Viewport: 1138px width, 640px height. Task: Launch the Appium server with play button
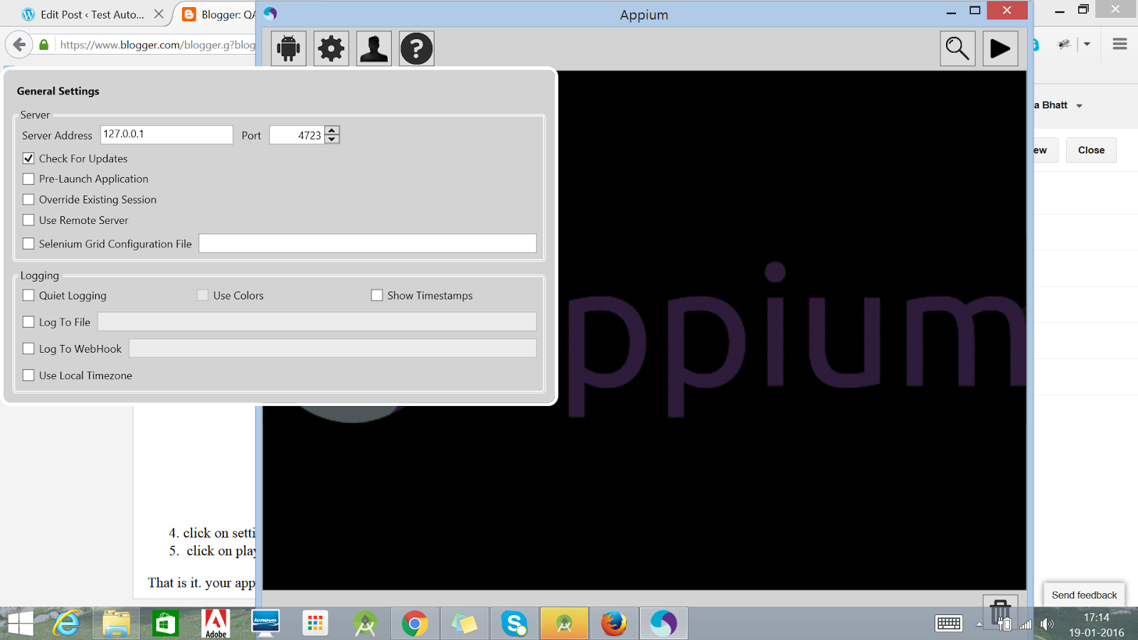(1000, 48)
